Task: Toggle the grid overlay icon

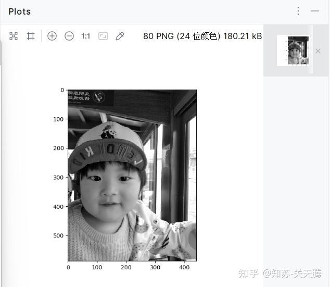Action: coord(31,36)
